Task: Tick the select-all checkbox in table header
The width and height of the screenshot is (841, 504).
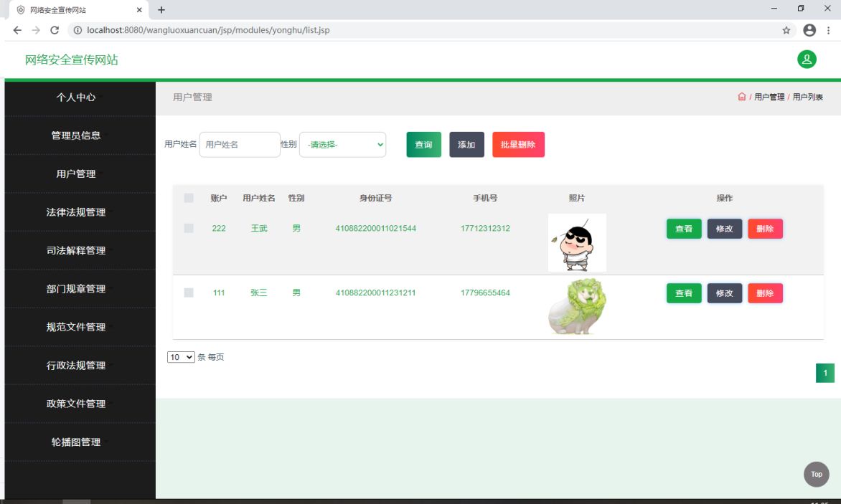Action: [188, 198]
